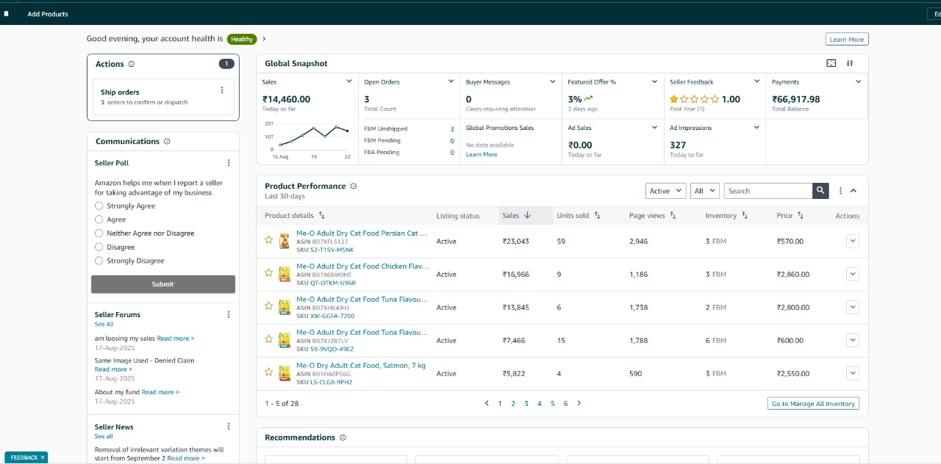Expand the Sales card dropdown chevron
The image size is (941, 464).
(x=349, y=81)
